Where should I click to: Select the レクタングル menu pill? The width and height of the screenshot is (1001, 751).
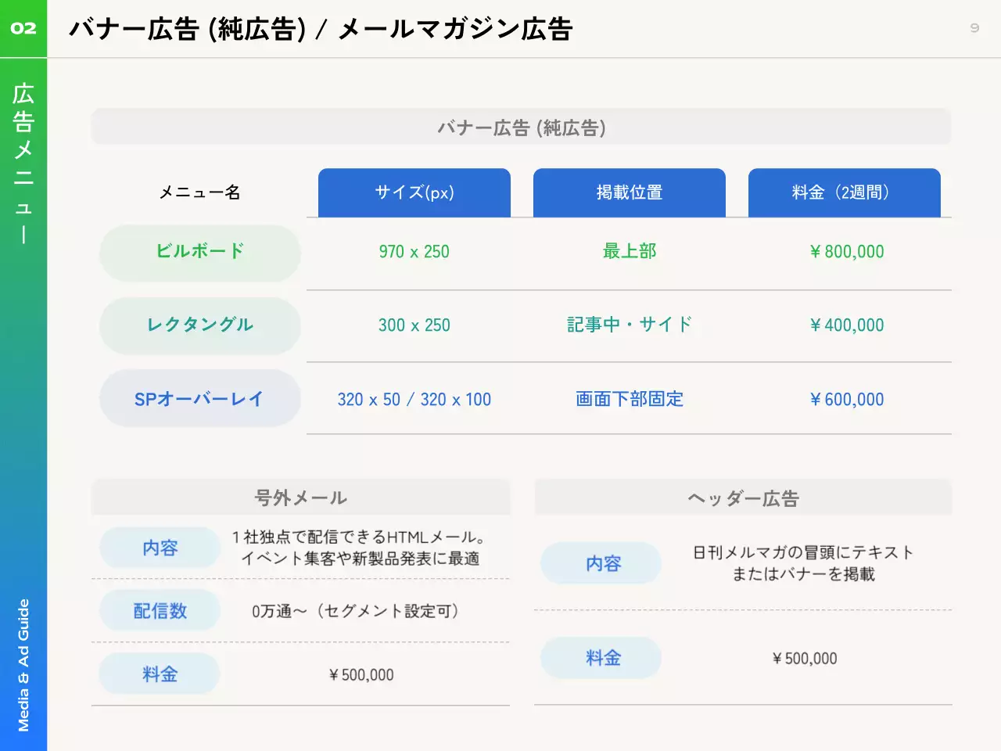(200, 325)
